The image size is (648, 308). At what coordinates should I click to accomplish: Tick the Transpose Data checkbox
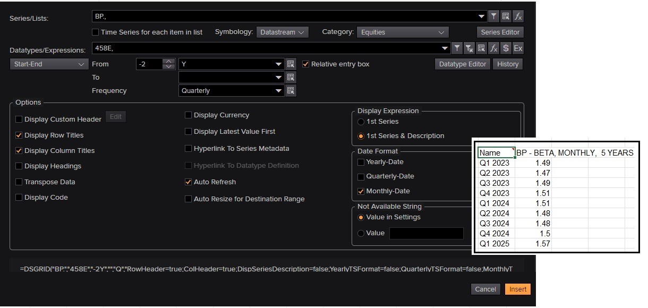tap(19, 182)
